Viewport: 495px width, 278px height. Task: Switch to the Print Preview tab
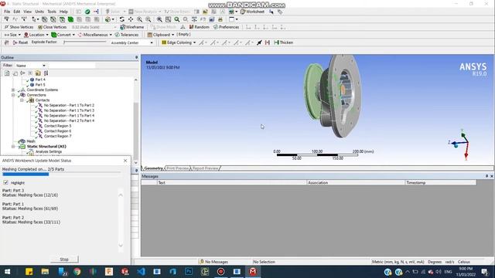(x=178, y=168)
